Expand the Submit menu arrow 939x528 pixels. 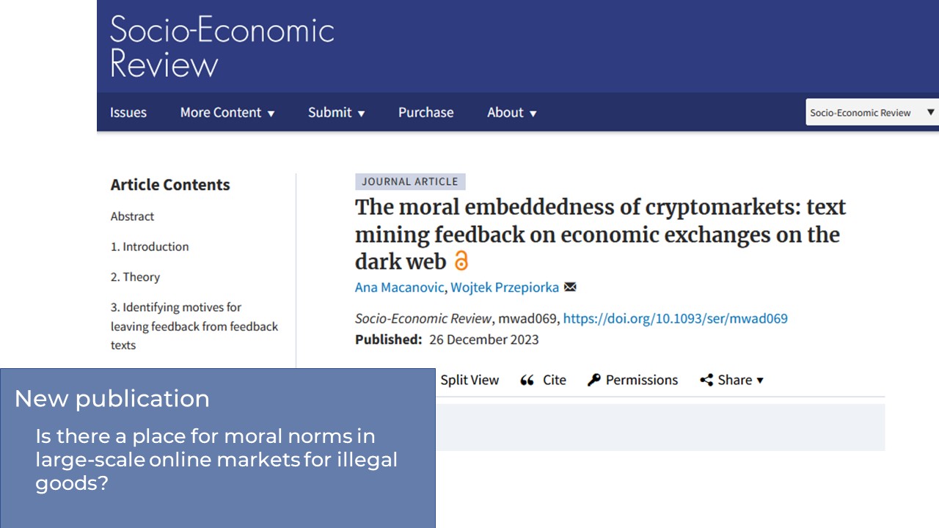361,114
